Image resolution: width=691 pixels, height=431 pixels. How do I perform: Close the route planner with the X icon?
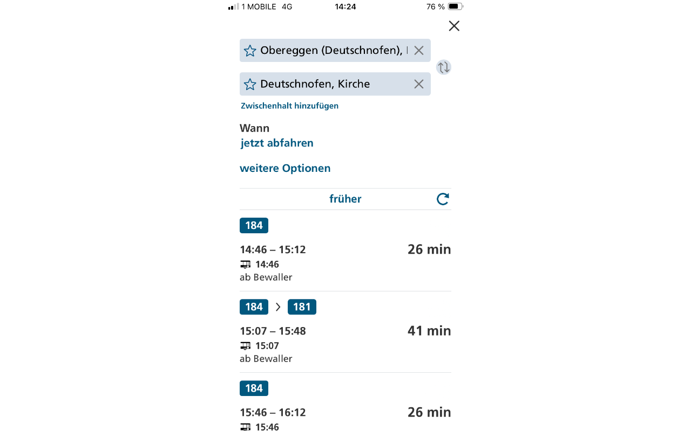[x=454, y=26]
